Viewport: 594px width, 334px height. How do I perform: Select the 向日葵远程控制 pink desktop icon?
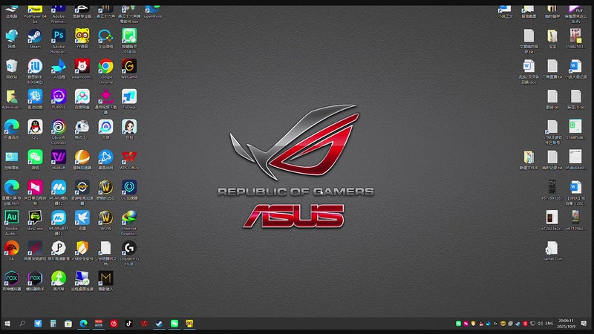point(35,192)
